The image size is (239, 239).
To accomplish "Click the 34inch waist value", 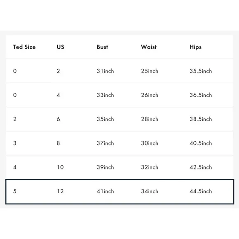I will (149, 191).
